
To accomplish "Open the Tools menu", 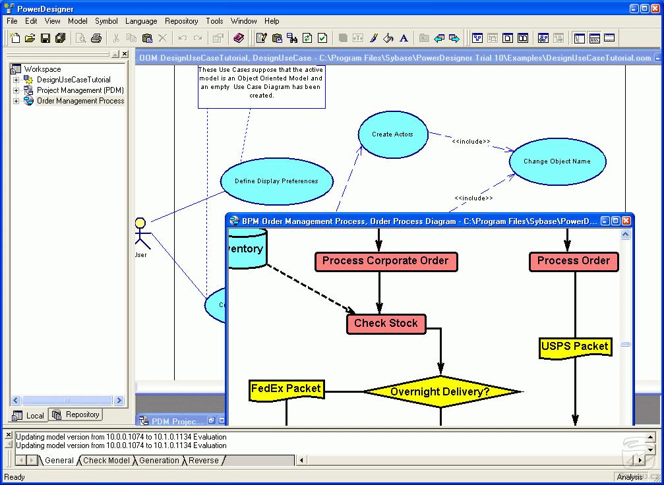I will pos(214,20).
